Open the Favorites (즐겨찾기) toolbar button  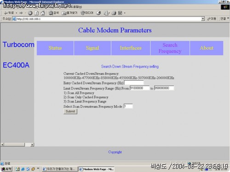coord(69,13)
